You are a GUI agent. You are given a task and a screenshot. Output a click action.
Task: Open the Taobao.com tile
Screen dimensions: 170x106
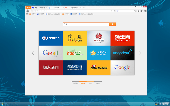(122, 38)
